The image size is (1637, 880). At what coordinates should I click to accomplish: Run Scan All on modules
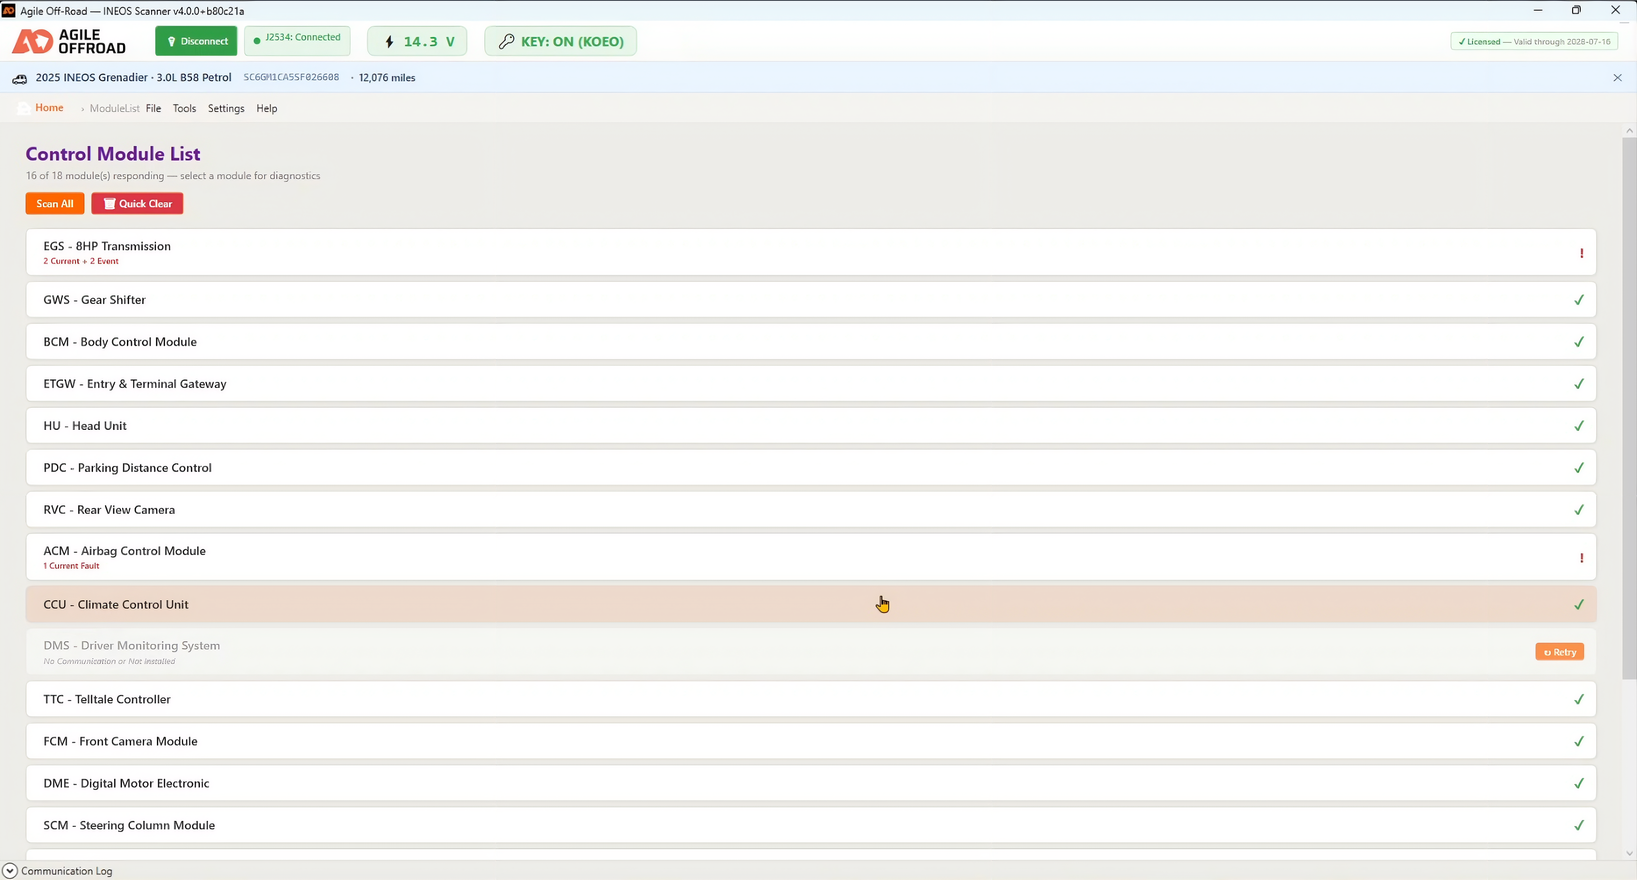(x=55, y=204)
